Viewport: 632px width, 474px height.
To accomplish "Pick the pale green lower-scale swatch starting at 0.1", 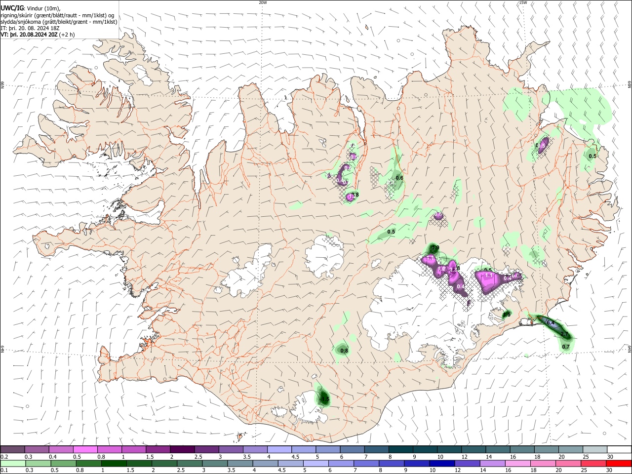I will coord(13,464).
